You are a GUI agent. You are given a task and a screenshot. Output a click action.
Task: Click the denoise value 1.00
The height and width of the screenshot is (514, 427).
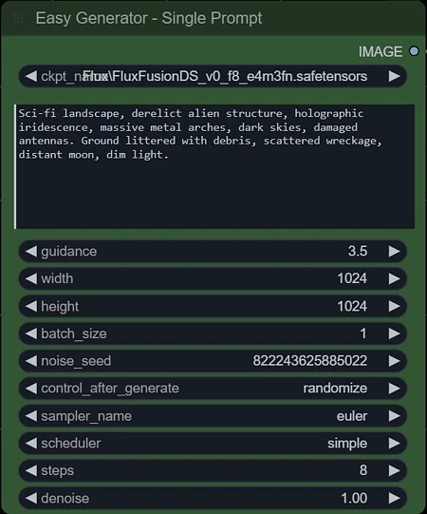coord(354,498)
